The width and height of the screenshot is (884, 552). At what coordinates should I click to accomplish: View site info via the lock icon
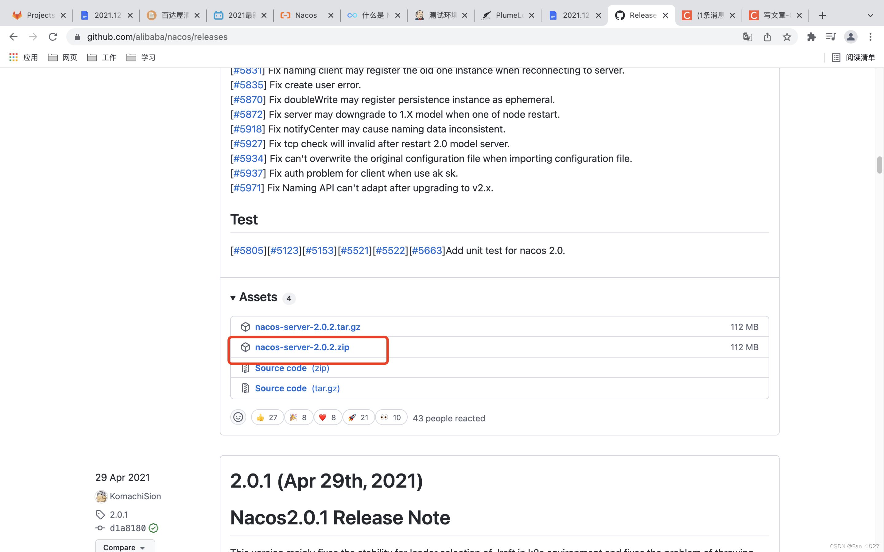pyautogui.click(x=77, y=37)
